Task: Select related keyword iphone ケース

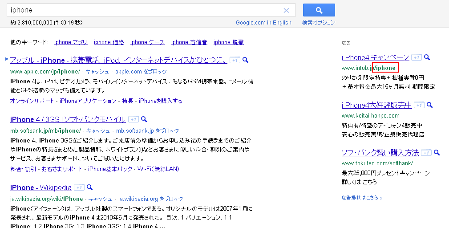Action: (x=147, y=42)
